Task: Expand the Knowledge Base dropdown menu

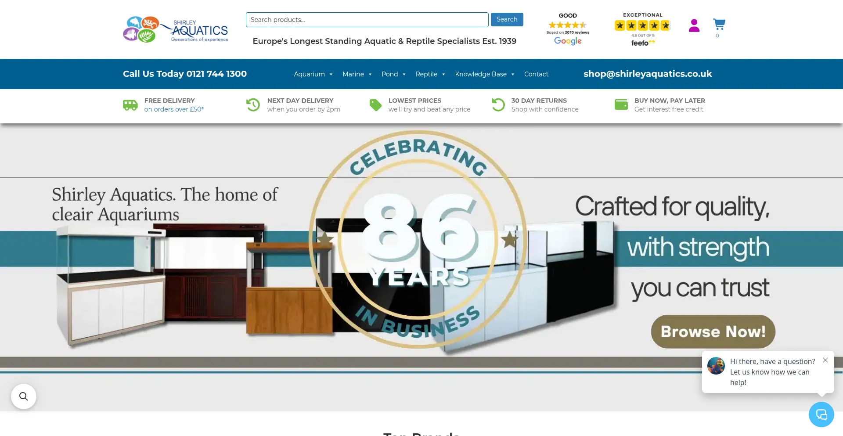Action: coord(485,74)
